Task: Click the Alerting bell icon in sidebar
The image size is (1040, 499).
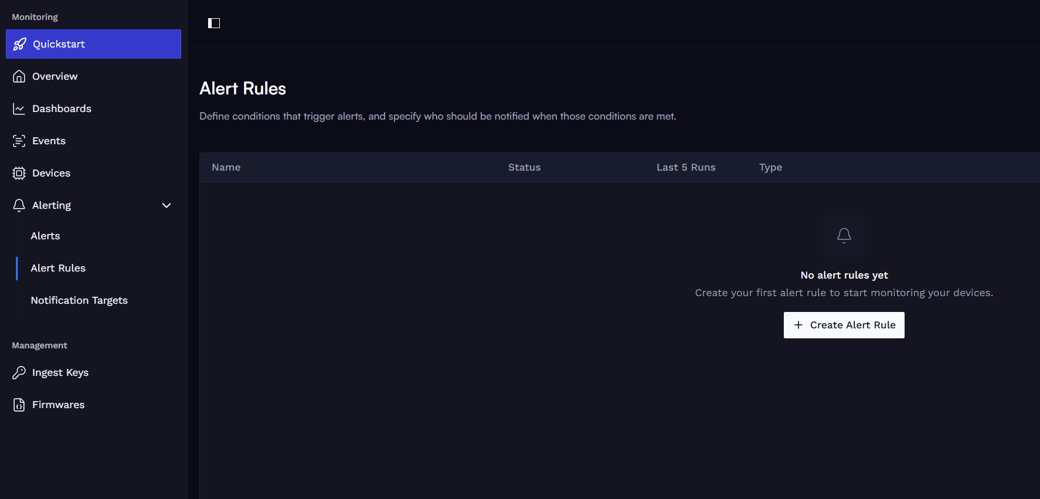Action: point(19,205)
